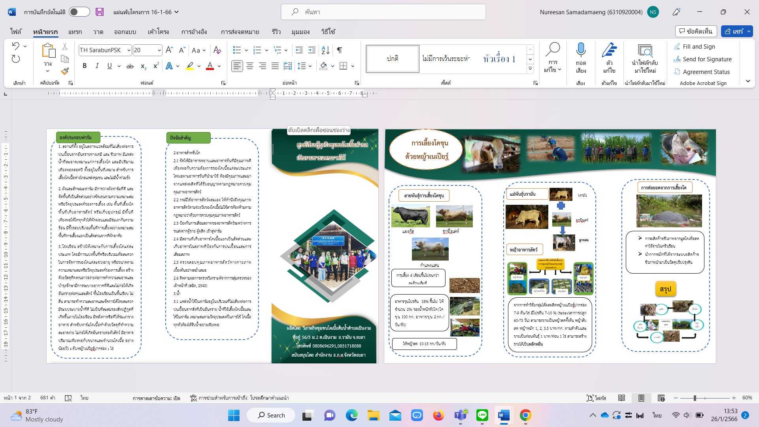Increase font size with the large A icon
The width and height of the screenshot is (759, 427).
[x=169, y=50]
